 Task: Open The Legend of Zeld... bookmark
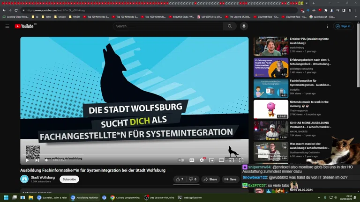238,17
